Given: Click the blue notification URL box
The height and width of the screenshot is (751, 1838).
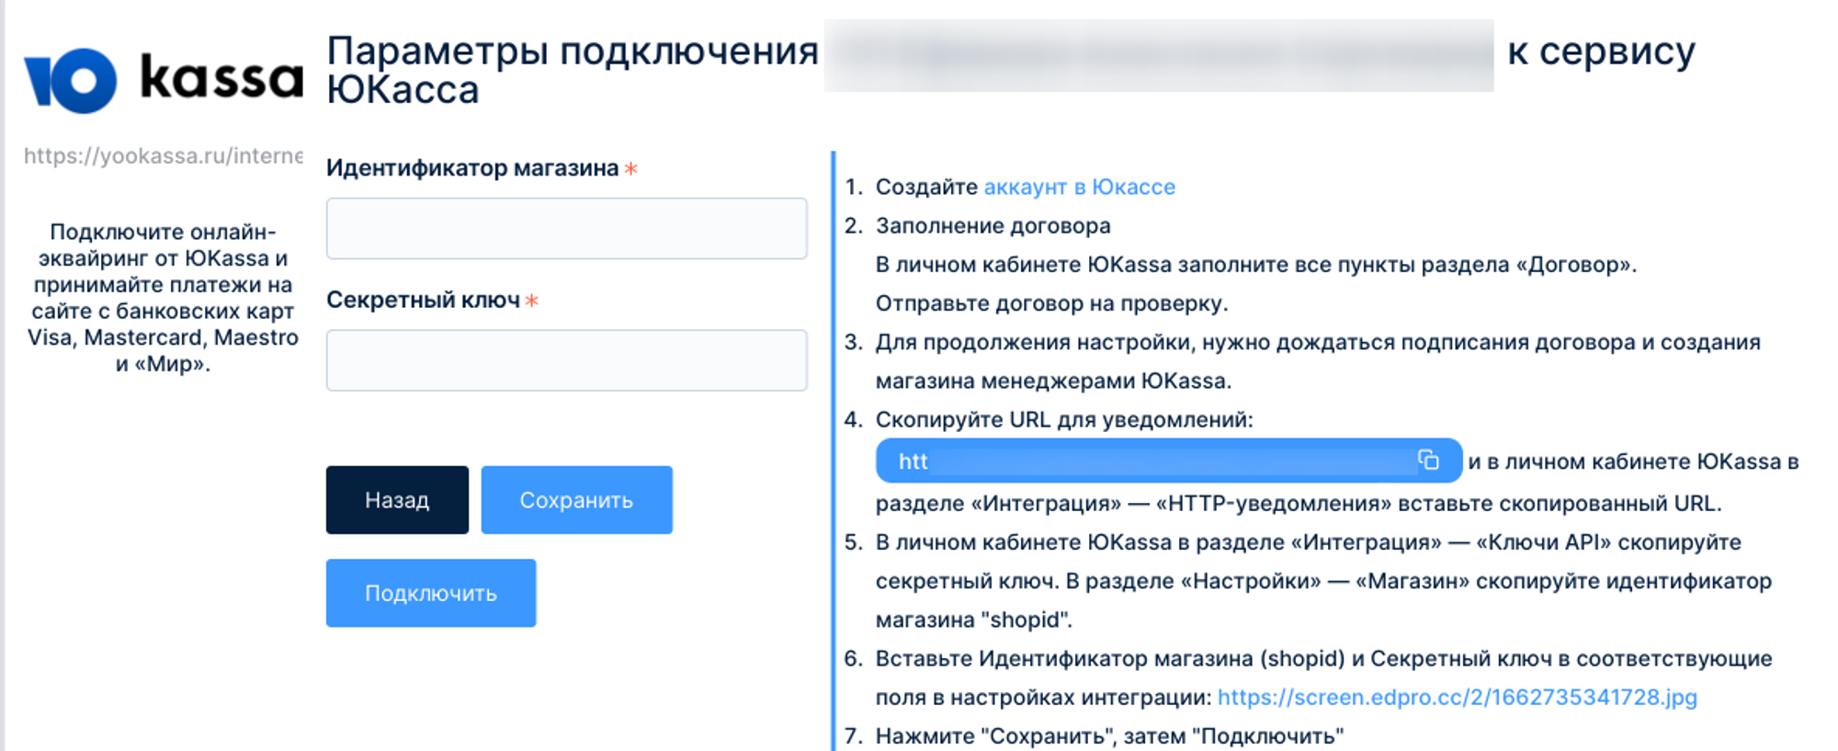Looking at the screenshot, I should pyautogui.click(x=1169, y=461).
